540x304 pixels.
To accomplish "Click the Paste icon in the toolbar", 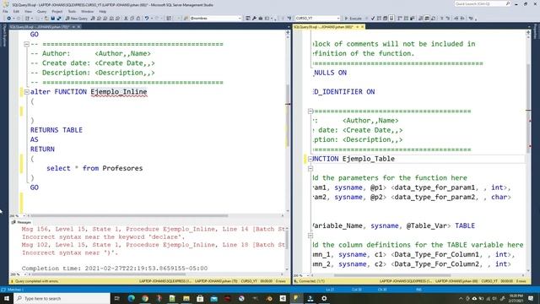I will 138,19.
